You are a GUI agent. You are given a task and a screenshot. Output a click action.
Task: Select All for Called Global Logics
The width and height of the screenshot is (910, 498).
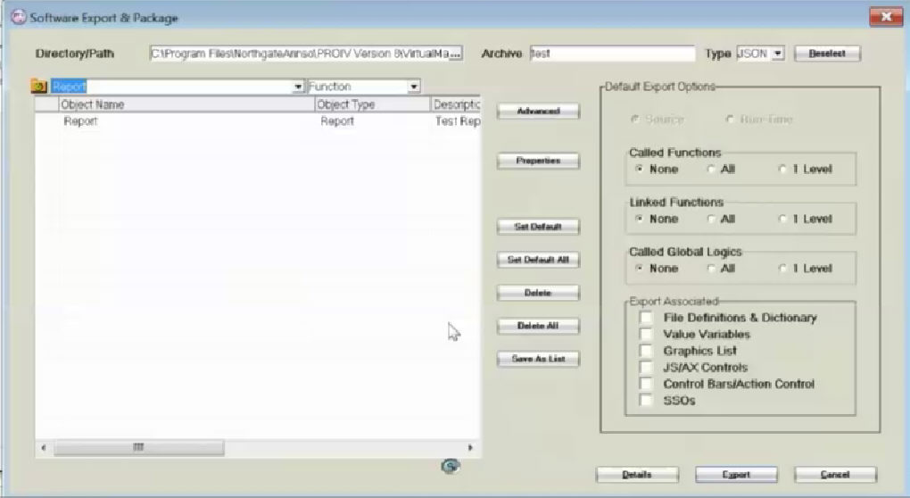click(711, 268)
